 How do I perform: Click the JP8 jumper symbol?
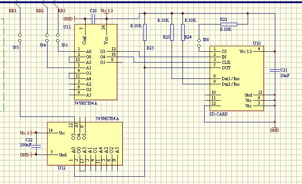click(199, 44)
